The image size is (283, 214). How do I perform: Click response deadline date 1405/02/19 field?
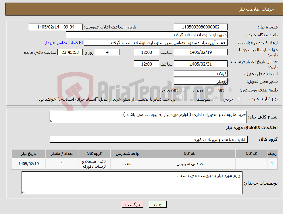201,52
